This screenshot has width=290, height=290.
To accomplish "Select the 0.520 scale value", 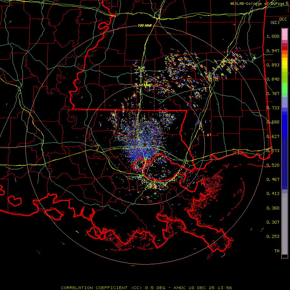I will tap(273, 165).
